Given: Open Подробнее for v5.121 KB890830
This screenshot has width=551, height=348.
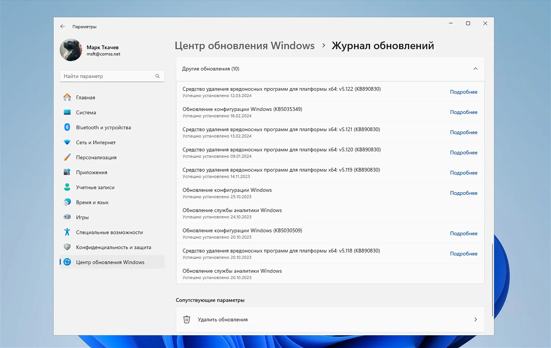Looking at the screenshot, I should (464, 132).
